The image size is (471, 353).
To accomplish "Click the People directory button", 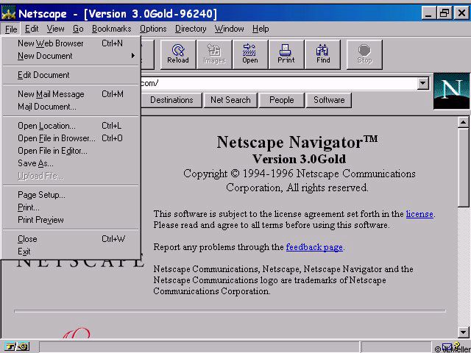I will [x=281, y=100].
